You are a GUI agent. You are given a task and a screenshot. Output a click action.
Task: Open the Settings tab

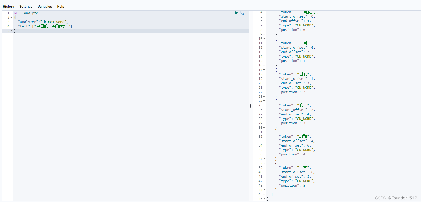click(26, 7)
